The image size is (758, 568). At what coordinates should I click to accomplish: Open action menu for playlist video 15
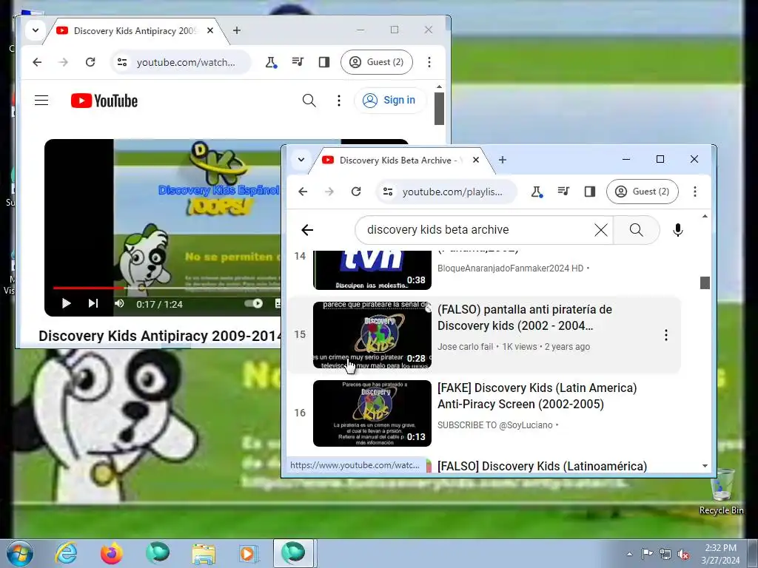click(666, 335)
